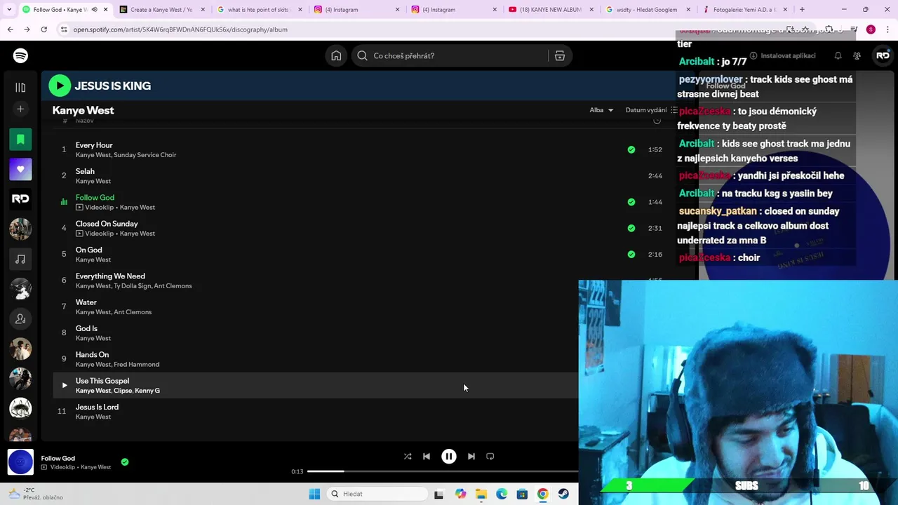Select Closed On Sunday track title

coord(107,224)
